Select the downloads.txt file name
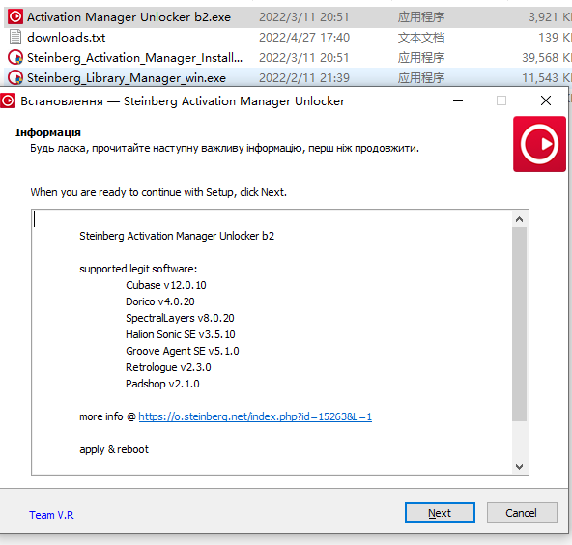The width and height of the screenshot is (572, 545). [x=66, y=38]
